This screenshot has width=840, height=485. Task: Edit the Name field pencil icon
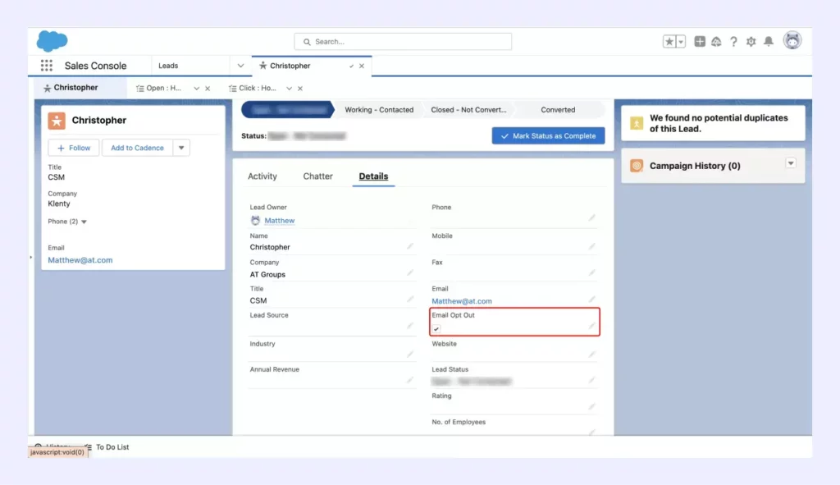point(410,246)
